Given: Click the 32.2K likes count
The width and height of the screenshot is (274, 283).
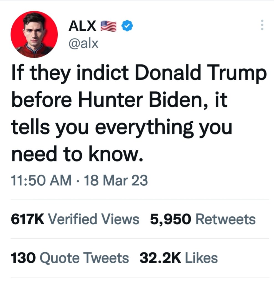Looking at the screenshot, I should [160, 258].
